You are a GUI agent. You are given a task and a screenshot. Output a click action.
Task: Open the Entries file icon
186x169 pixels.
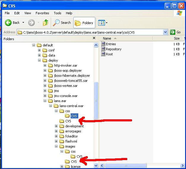click(103, 44)
